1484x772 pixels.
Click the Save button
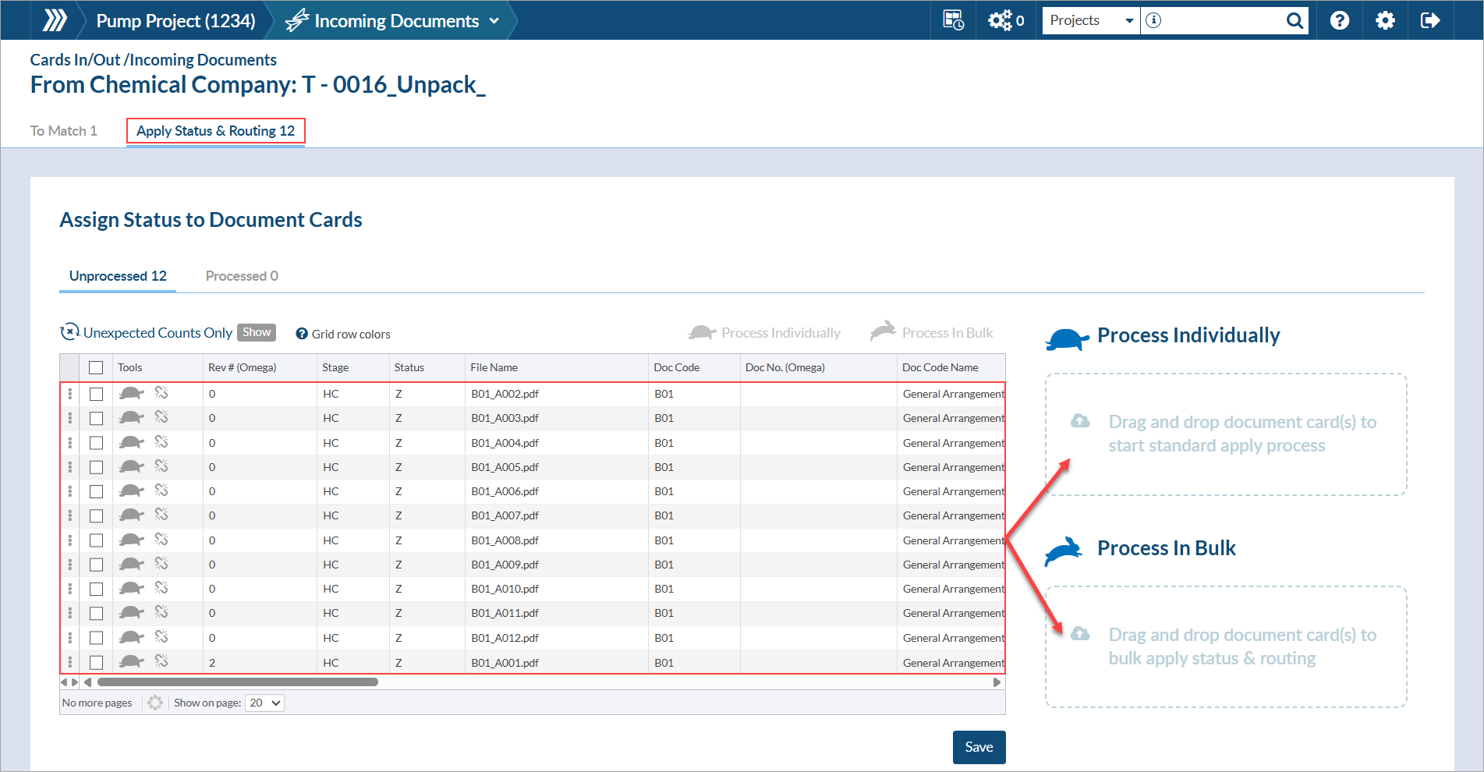(x=979, y=747)
